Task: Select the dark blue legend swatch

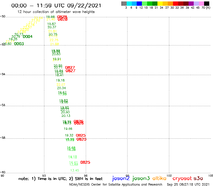Action: [x=139, y=3]
